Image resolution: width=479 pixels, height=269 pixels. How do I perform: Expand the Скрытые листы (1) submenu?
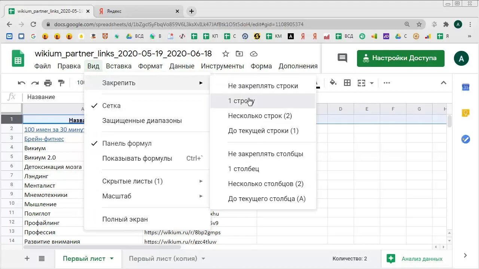click(147, 181)
